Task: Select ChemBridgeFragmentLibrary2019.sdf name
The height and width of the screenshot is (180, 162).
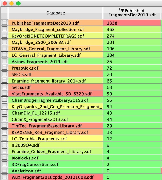Action: point(50,100)
